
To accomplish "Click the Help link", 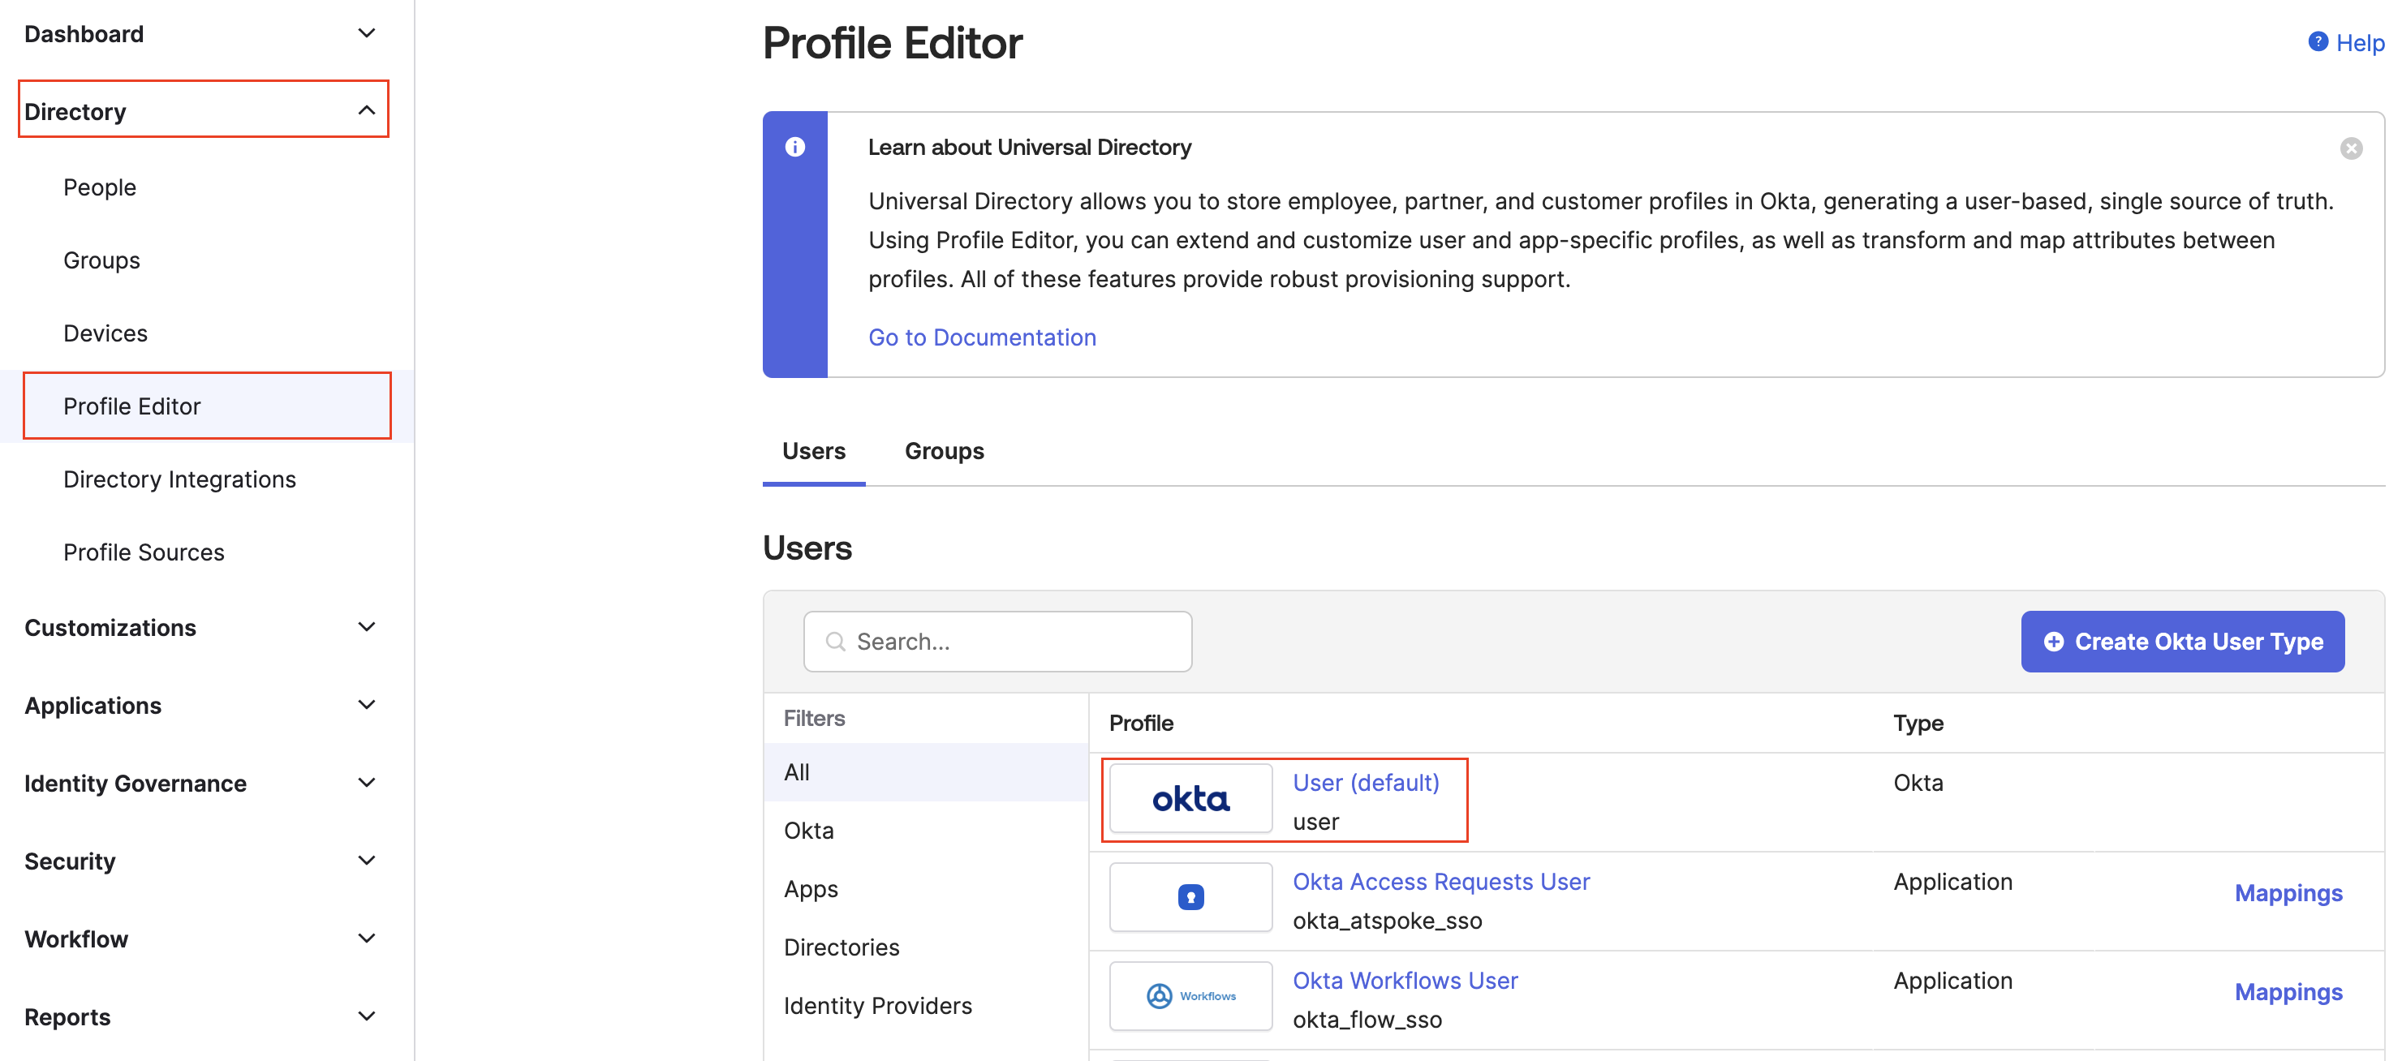I will (2359, 43).
